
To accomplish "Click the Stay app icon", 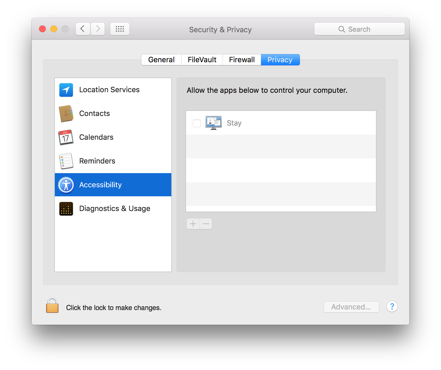I will 213,123.
